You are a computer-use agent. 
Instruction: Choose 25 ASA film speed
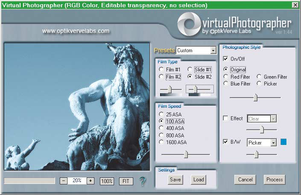tap(170, 114)
